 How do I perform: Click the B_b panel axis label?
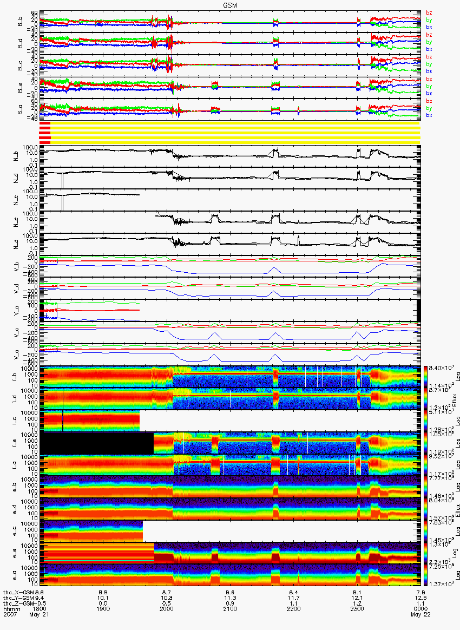(x=20, y=22)
